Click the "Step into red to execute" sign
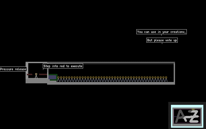206x129 pixels. [63, 66]
